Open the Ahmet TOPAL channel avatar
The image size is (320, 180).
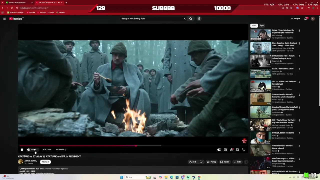pyautogui.click(x=20, y=162)
